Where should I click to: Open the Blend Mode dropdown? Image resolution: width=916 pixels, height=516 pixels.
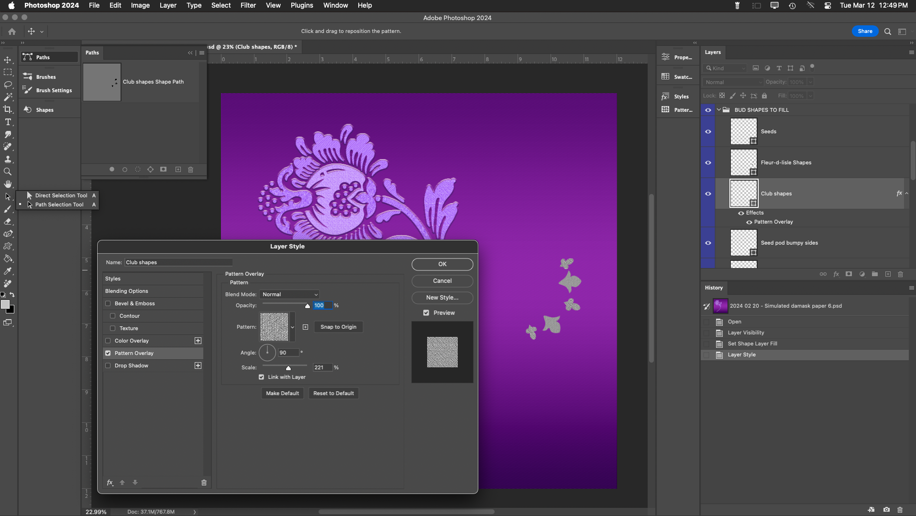[289, 294]
